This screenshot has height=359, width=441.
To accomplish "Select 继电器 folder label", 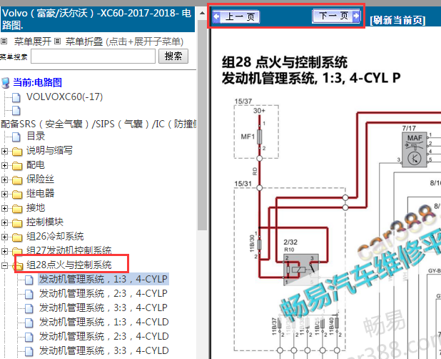I will (x=40, y=193).
